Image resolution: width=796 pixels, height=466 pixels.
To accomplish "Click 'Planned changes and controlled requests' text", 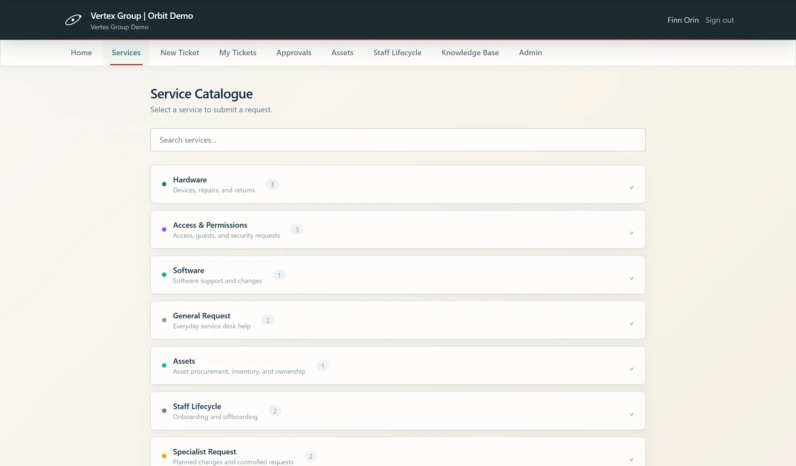I will click(x=233, y=462).
